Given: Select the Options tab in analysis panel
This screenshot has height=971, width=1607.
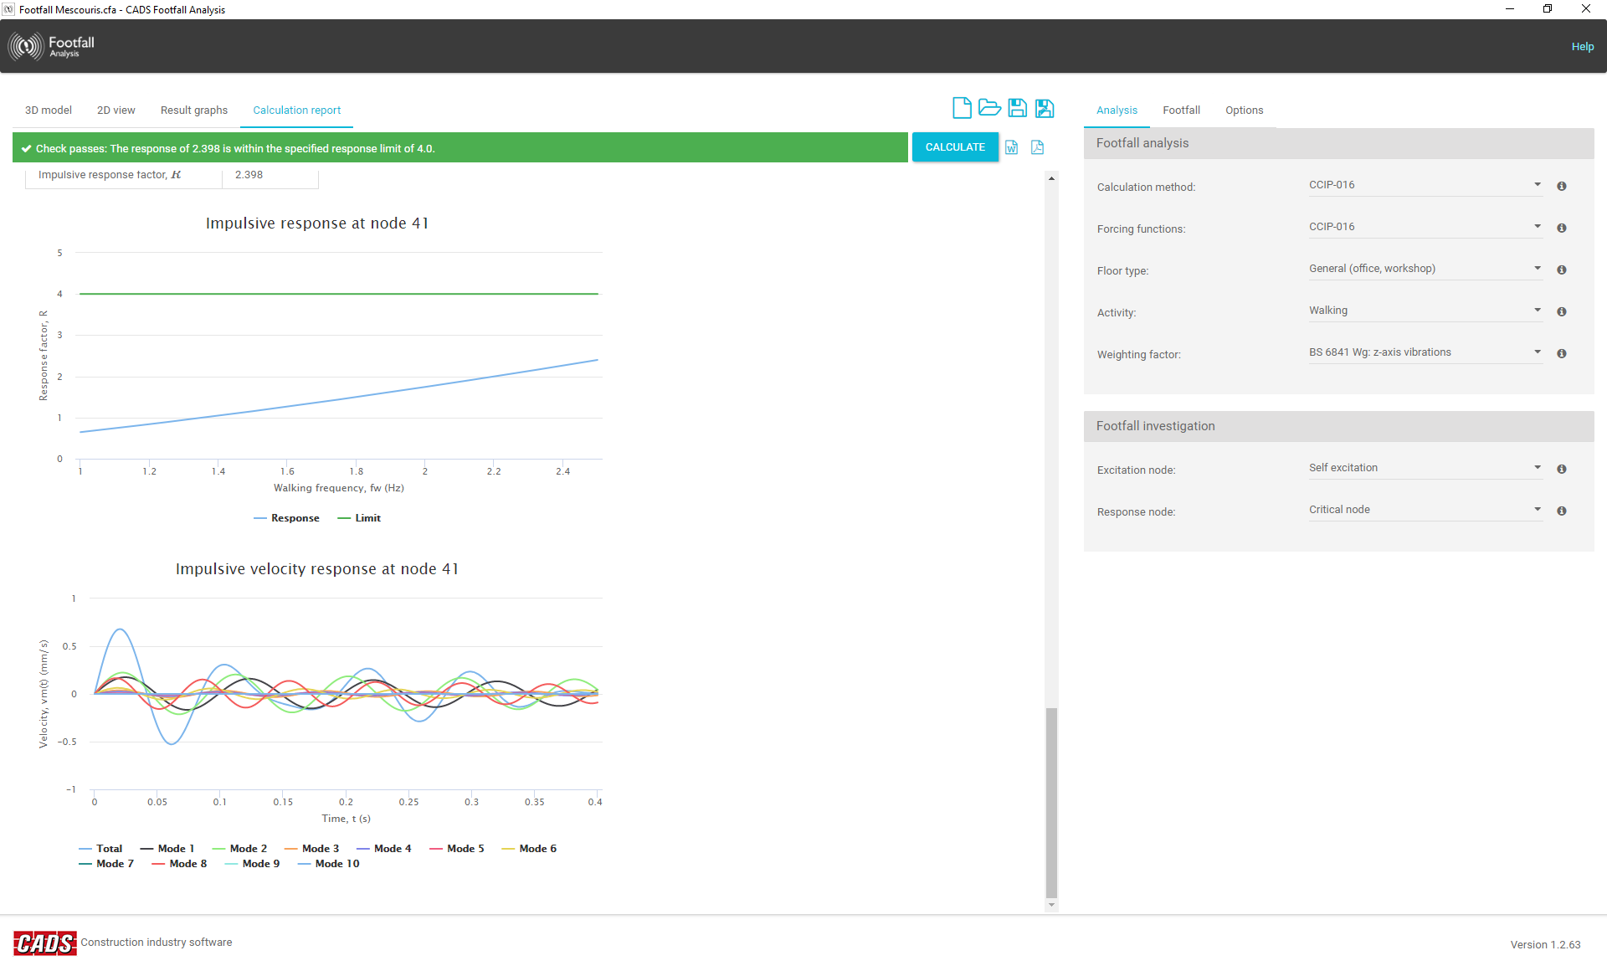Looking at the screenshot, I should [x=1245, y=109].
